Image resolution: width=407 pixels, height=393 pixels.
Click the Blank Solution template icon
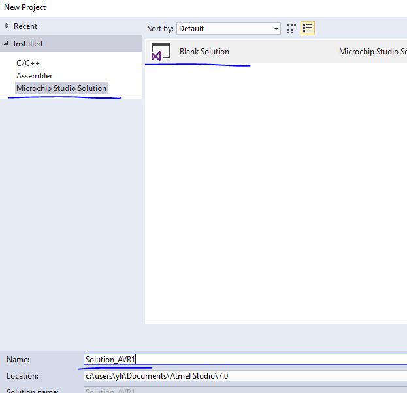[161, 52]
